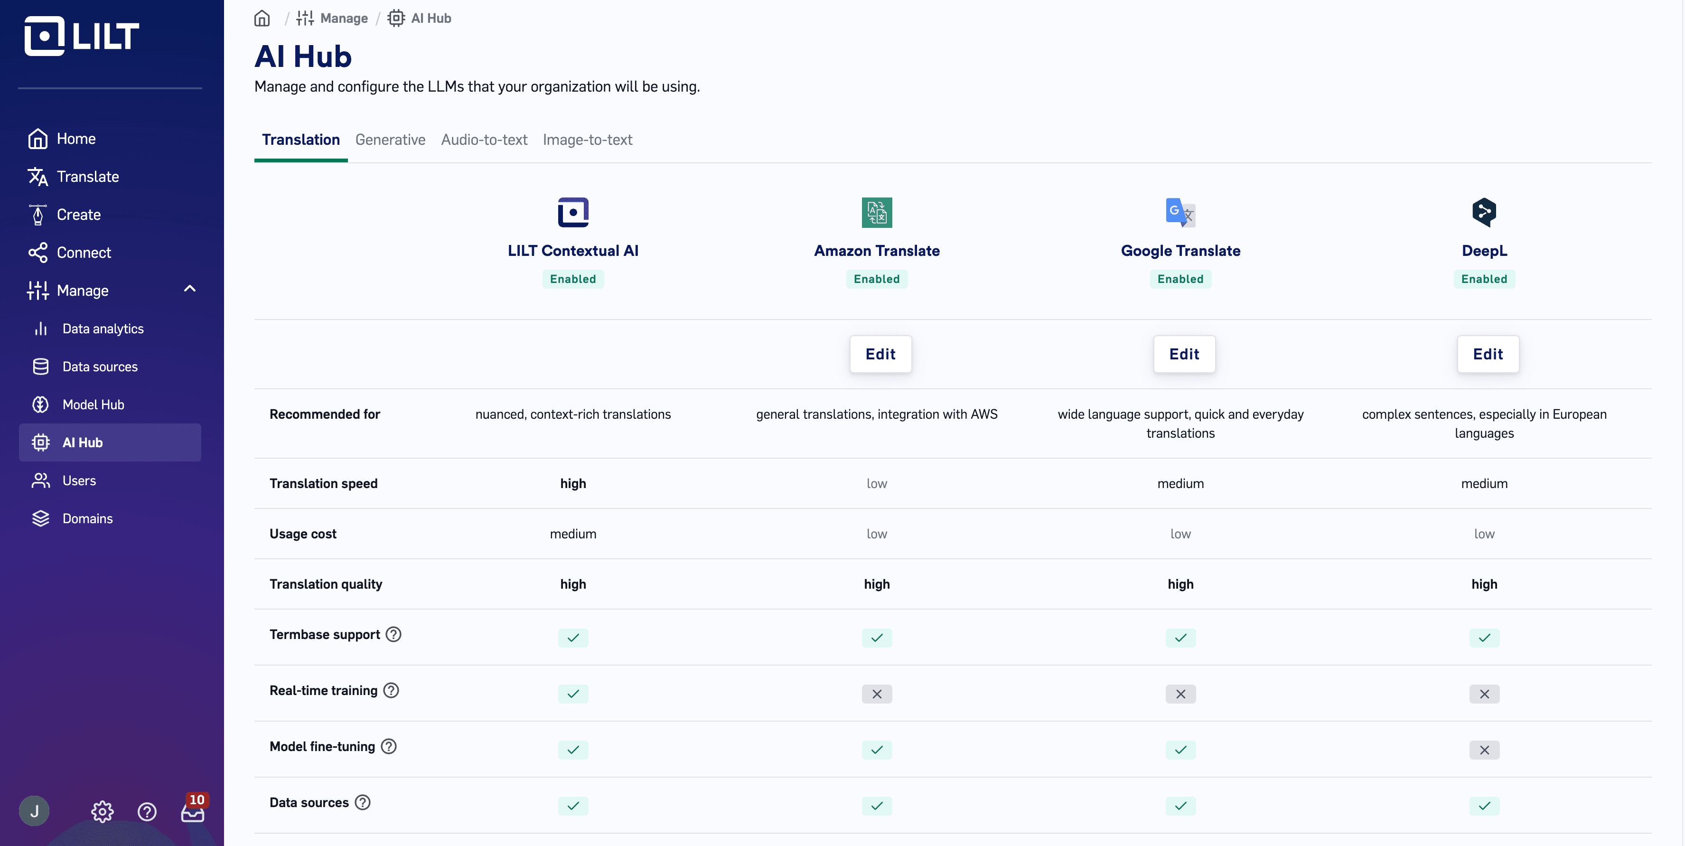Click Real-time training X for DeepL
This screenshot has width=1685, height=846.
point(1484,694)
